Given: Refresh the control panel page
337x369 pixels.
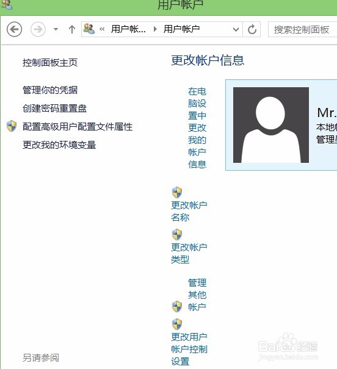Looking at the screenshot, I should (252, 29).
